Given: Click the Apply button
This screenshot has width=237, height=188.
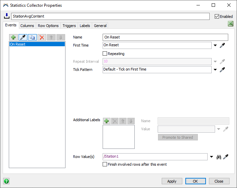Looking at the screenshot, I should point(172,181).
